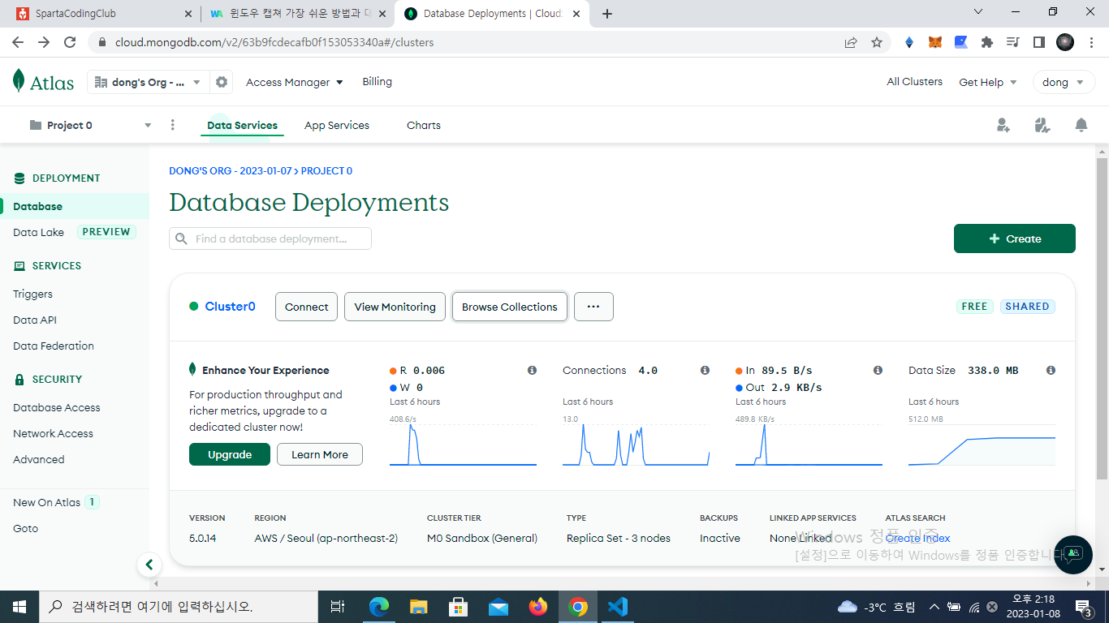Image resolution: width=1109 pixels, height=623 pixels.
Task: Open File Explorer from taskbar
Action: pyautogui.click(x=419, y=607)
